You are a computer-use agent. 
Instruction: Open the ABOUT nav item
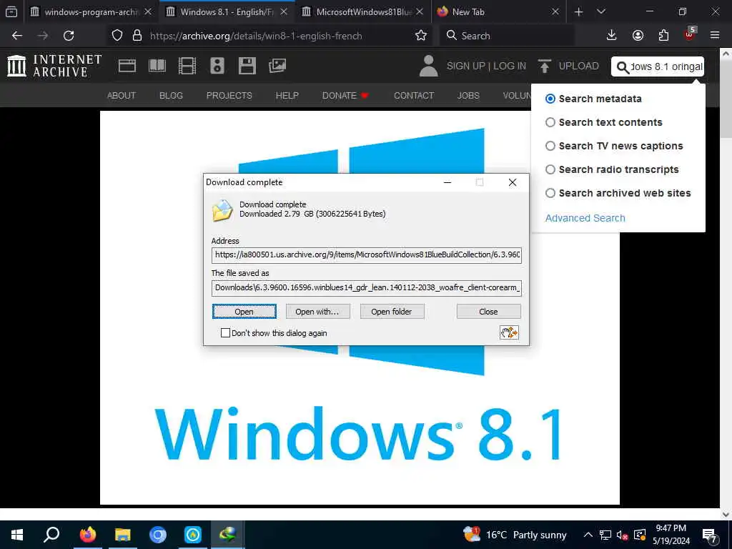pos(122,96)
